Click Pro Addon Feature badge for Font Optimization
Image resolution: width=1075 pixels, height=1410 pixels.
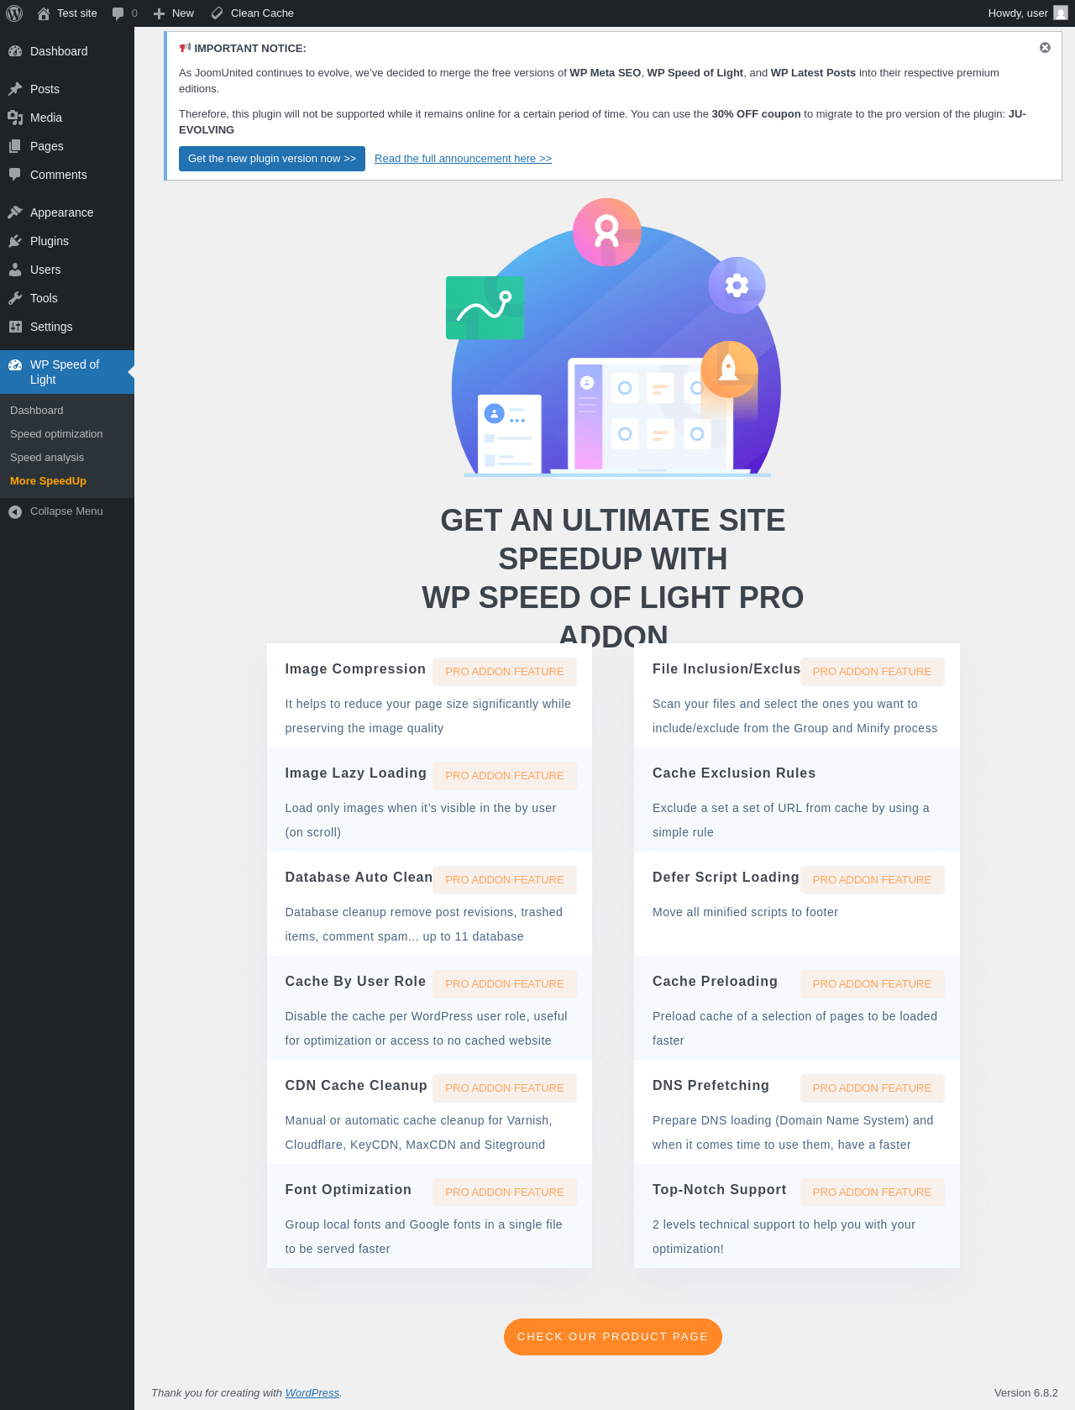(505, 1192)
